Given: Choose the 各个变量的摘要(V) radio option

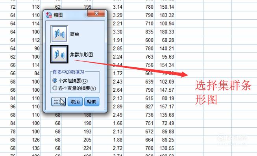Looking at the screenshot, I should pyautogui.click(x=74, y=88).
